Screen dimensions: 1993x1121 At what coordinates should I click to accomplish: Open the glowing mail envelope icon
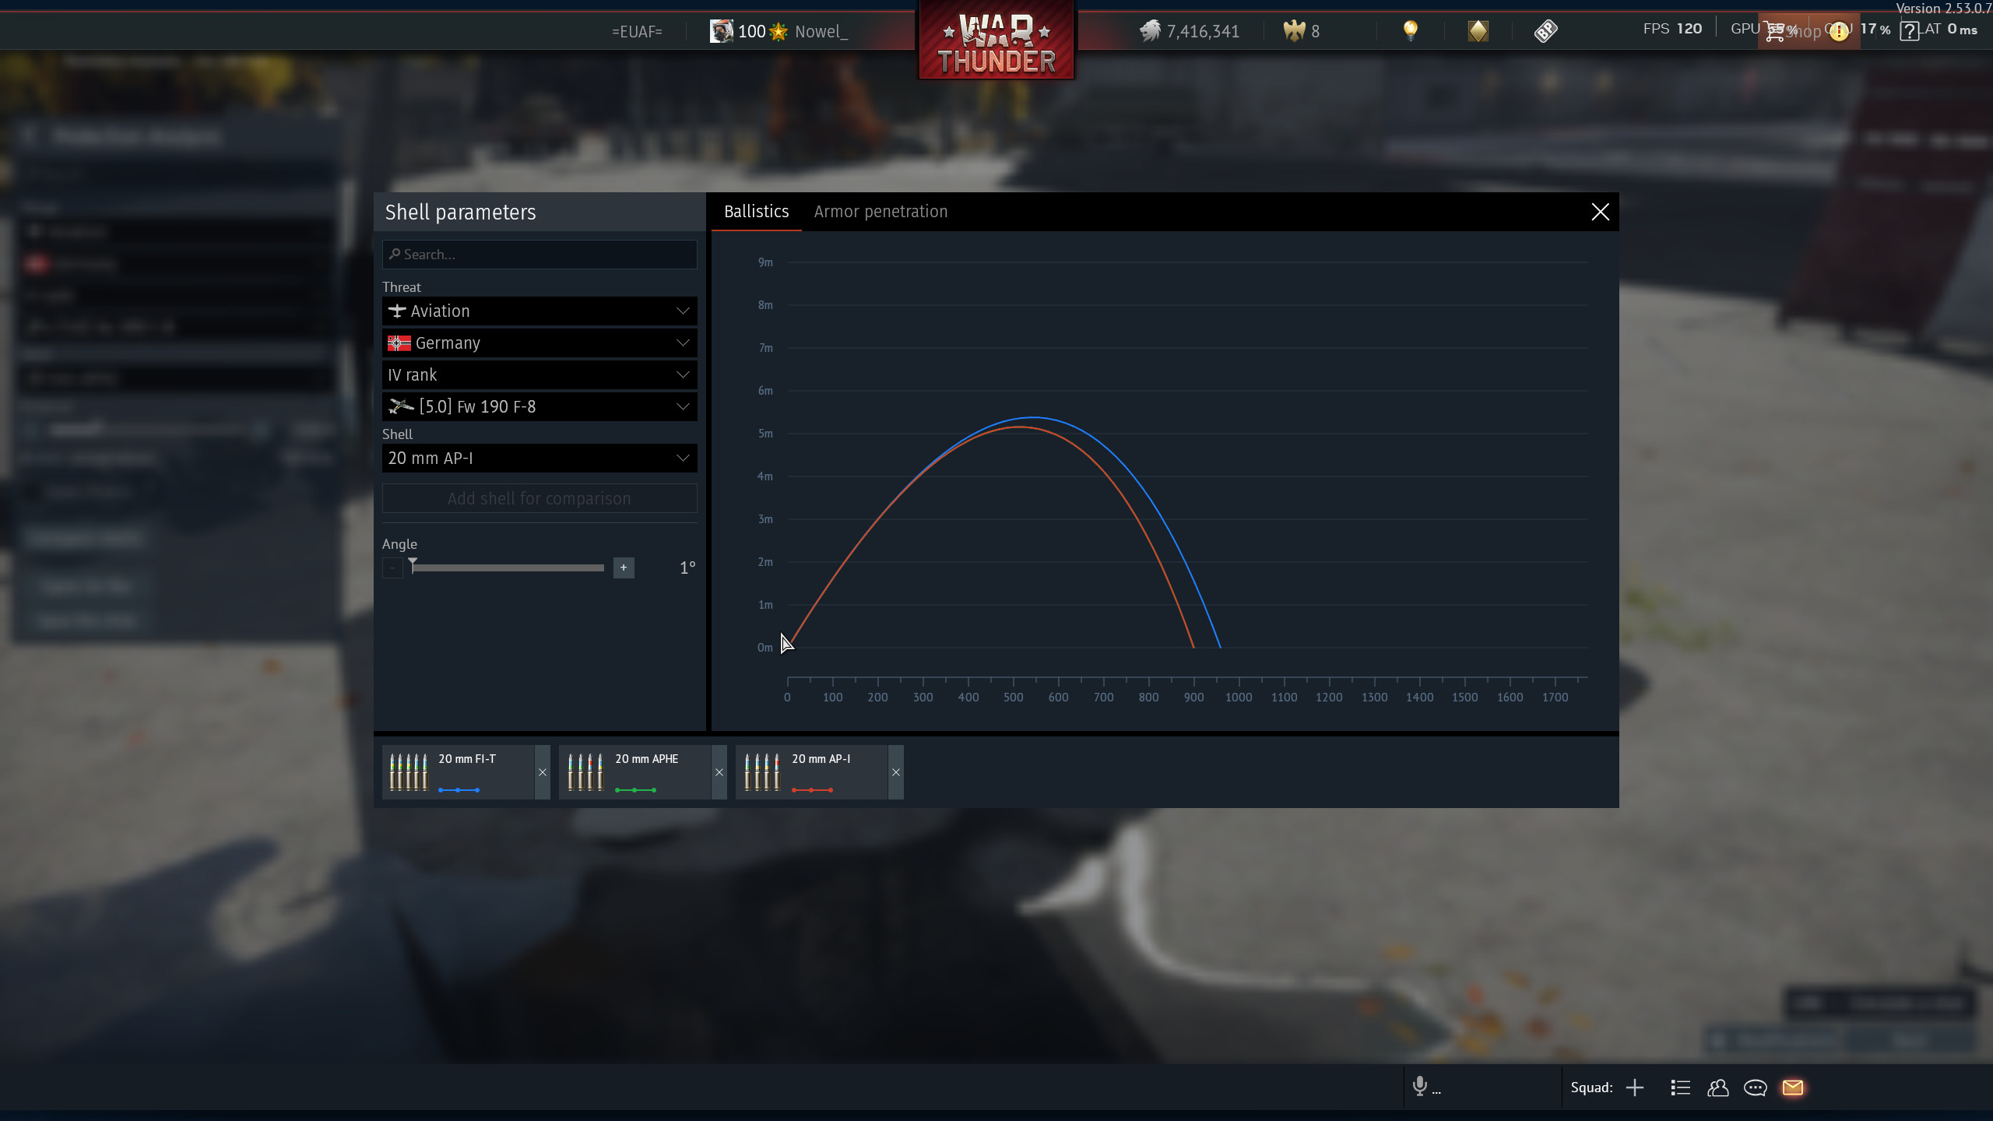(1793, 1088)
